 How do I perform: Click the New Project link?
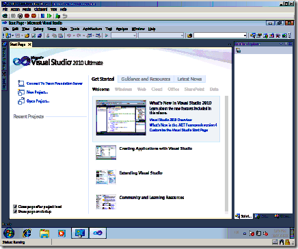pos(37,92)
